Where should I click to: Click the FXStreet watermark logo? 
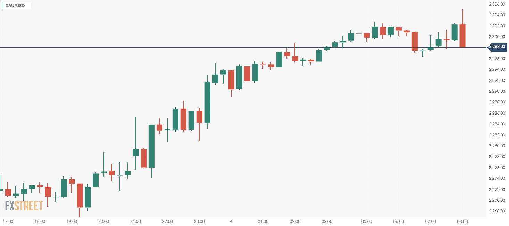tap(24, 206)
